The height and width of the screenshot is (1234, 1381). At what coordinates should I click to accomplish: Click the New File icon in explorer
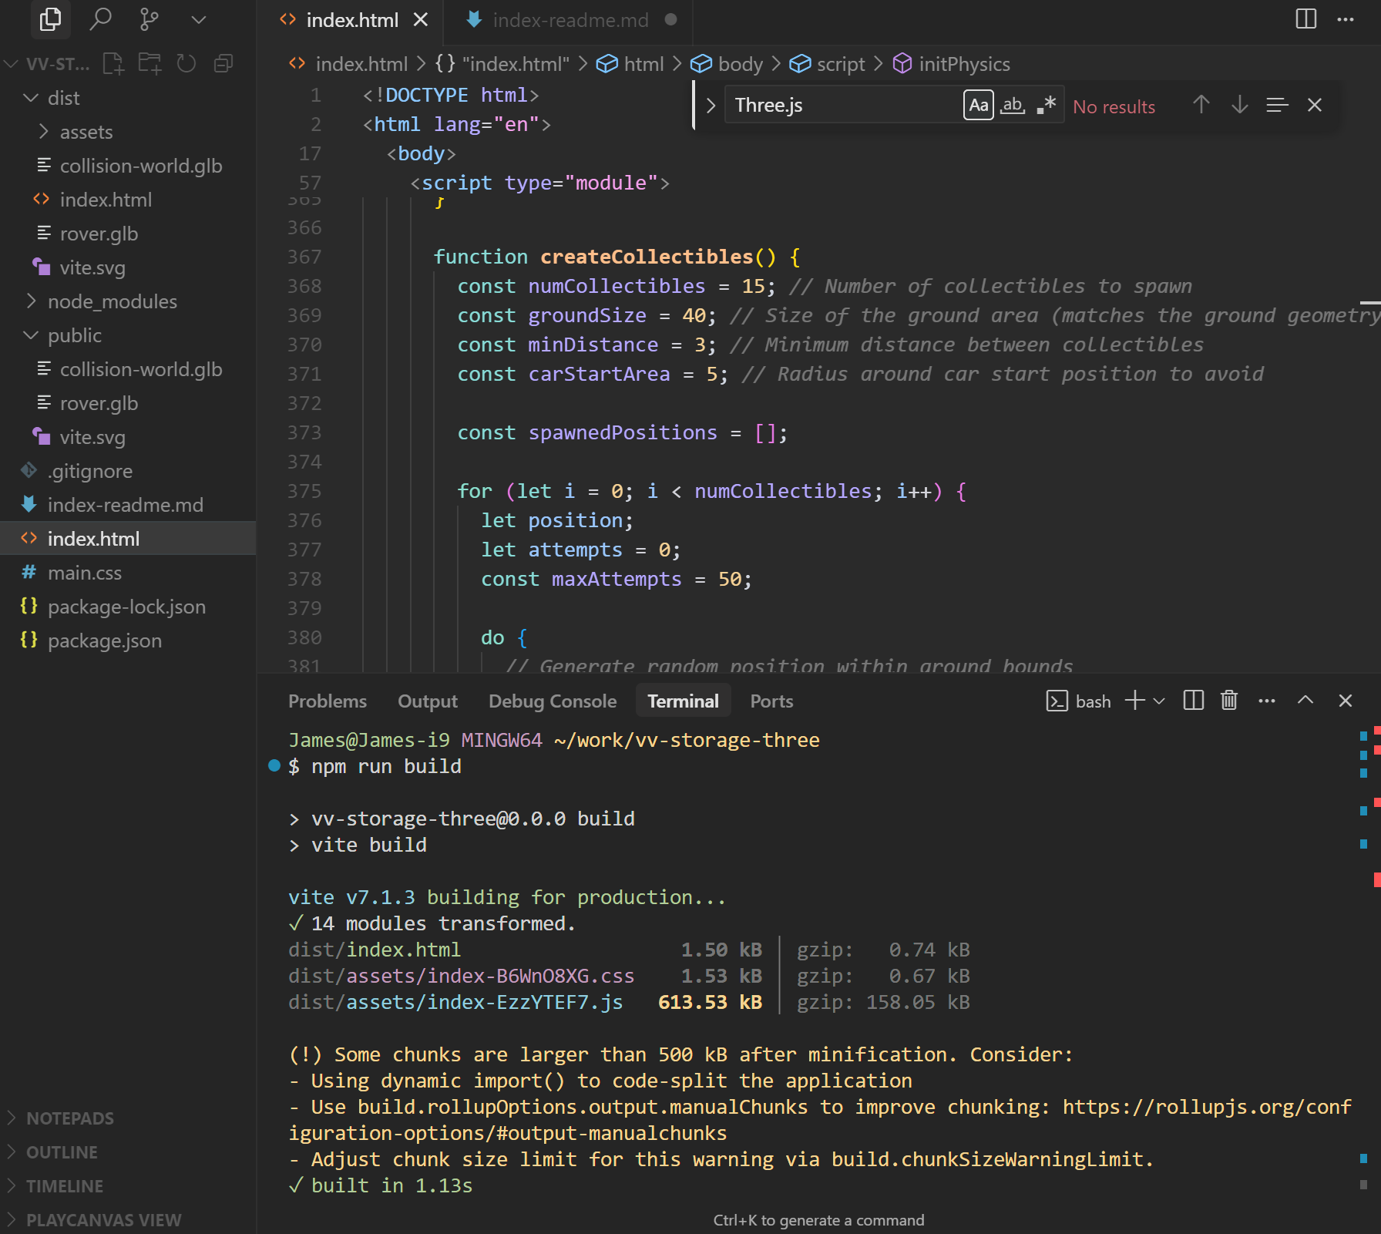click(113, 63)
